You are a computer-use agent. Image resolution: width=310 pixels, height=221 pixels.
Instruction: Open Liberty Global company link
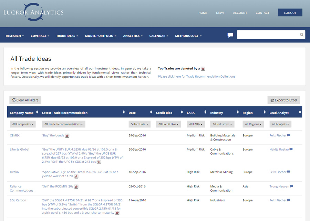(x=19, y=149)
